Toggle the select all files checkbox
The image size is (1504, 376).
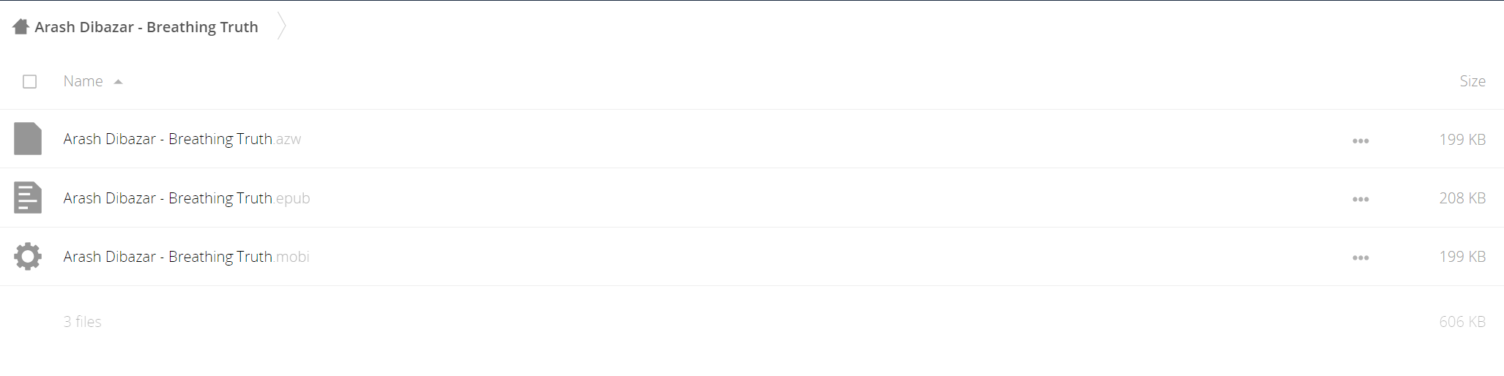coord(29,81)
